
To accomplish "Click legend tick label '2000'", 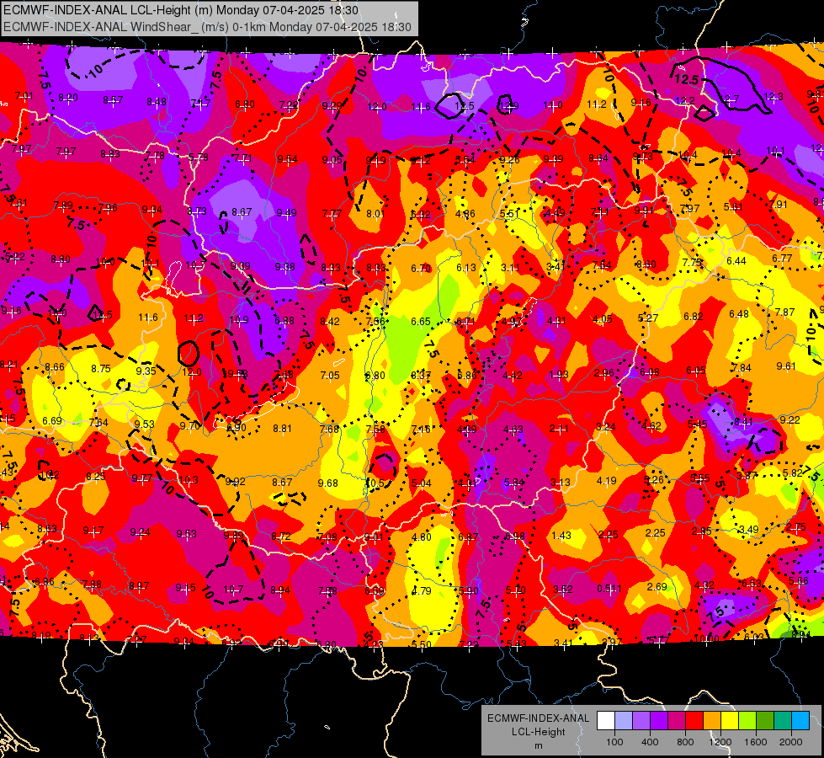I will pos(791,742).
